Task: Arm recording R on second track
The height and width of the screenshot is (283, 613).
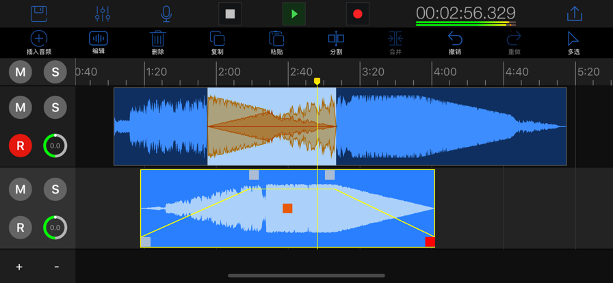Action: tap(21, 228)
